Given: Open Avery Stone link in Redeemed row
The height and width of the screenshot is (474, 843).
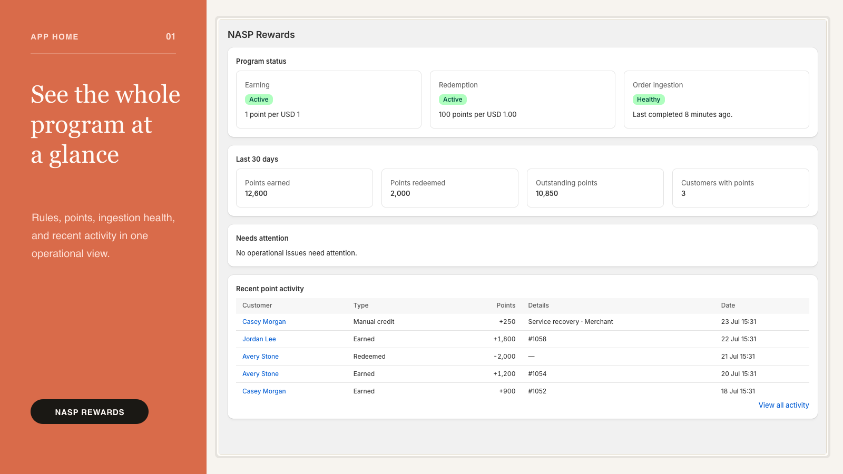Looking at the screenshot, I should tap(260, 357).
